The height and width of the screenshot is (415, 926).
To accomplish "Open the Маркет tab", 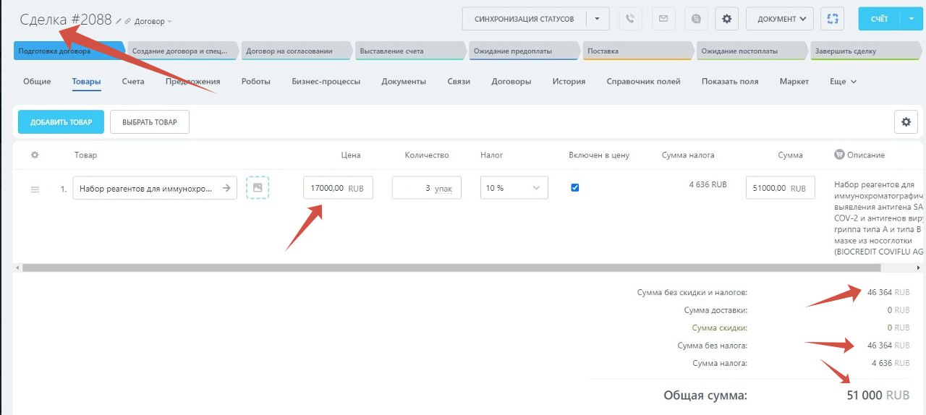I will (x=794, y=81).
